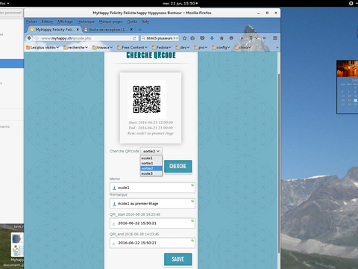Expand the china bookmarks folder

(242, 47)
